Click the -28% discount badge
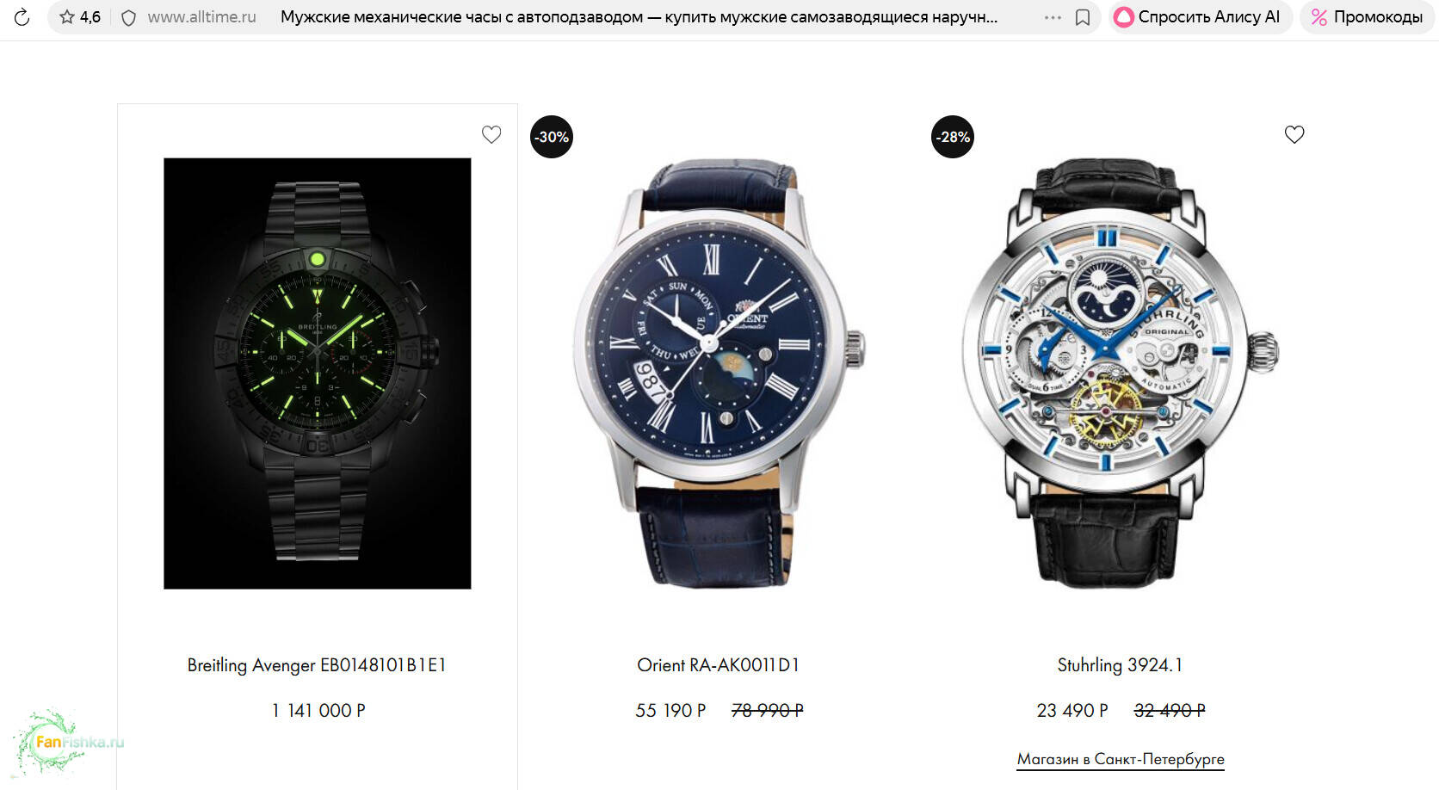 [953, 137]
